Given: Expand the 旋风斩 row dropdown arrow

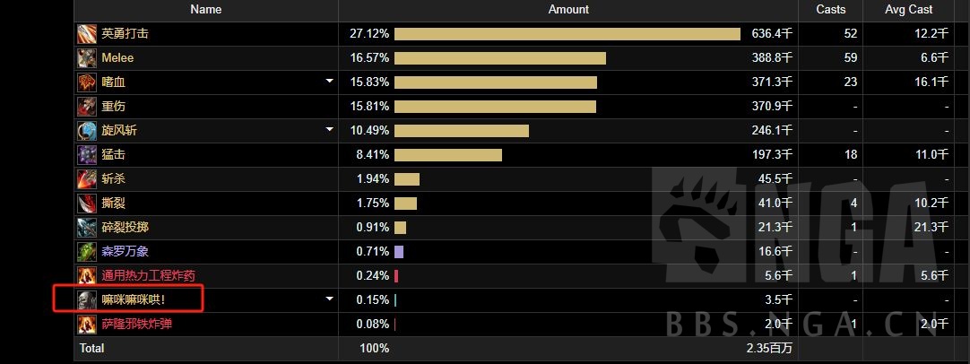Looking at the screenshot, I should point(329,130).
